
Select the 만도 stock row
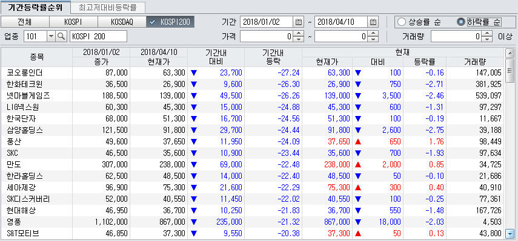point(253,165)
